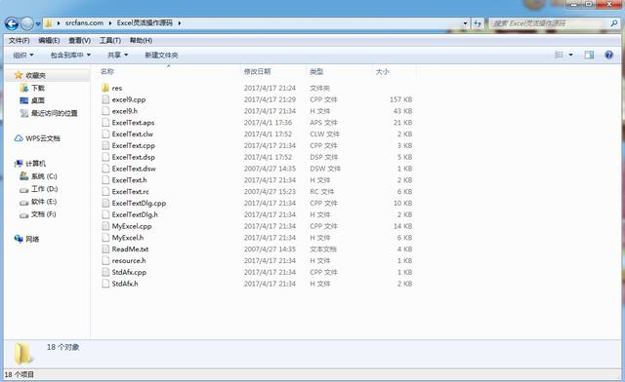Toggle the preview pane icon

[x=589, y=55]
